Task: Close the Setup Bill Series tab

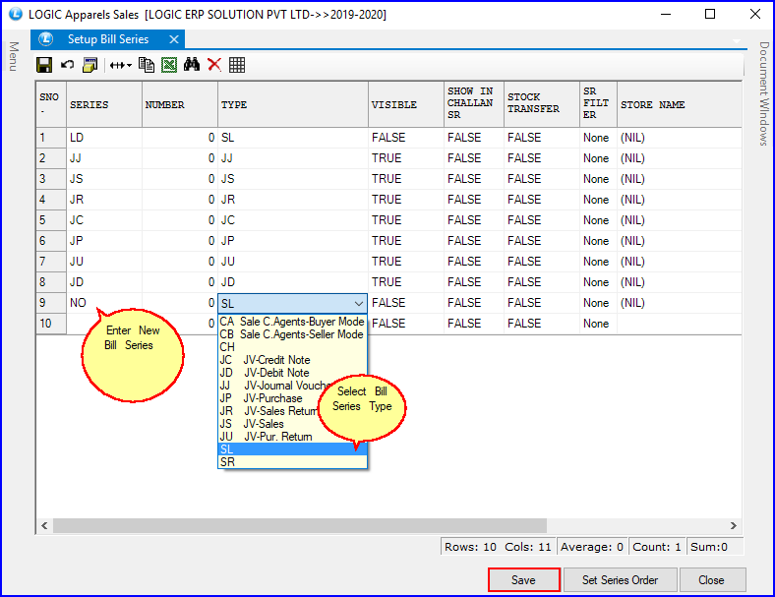Action: click(x=174, y=39)
